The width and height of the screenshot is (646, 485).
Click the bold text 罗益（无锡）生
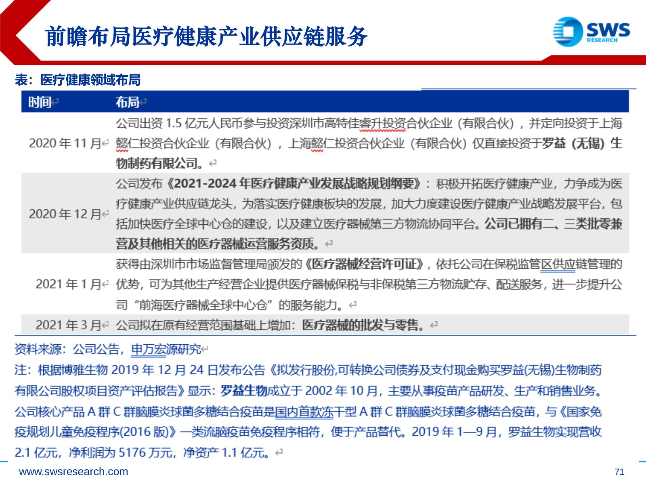click(582, 143)
